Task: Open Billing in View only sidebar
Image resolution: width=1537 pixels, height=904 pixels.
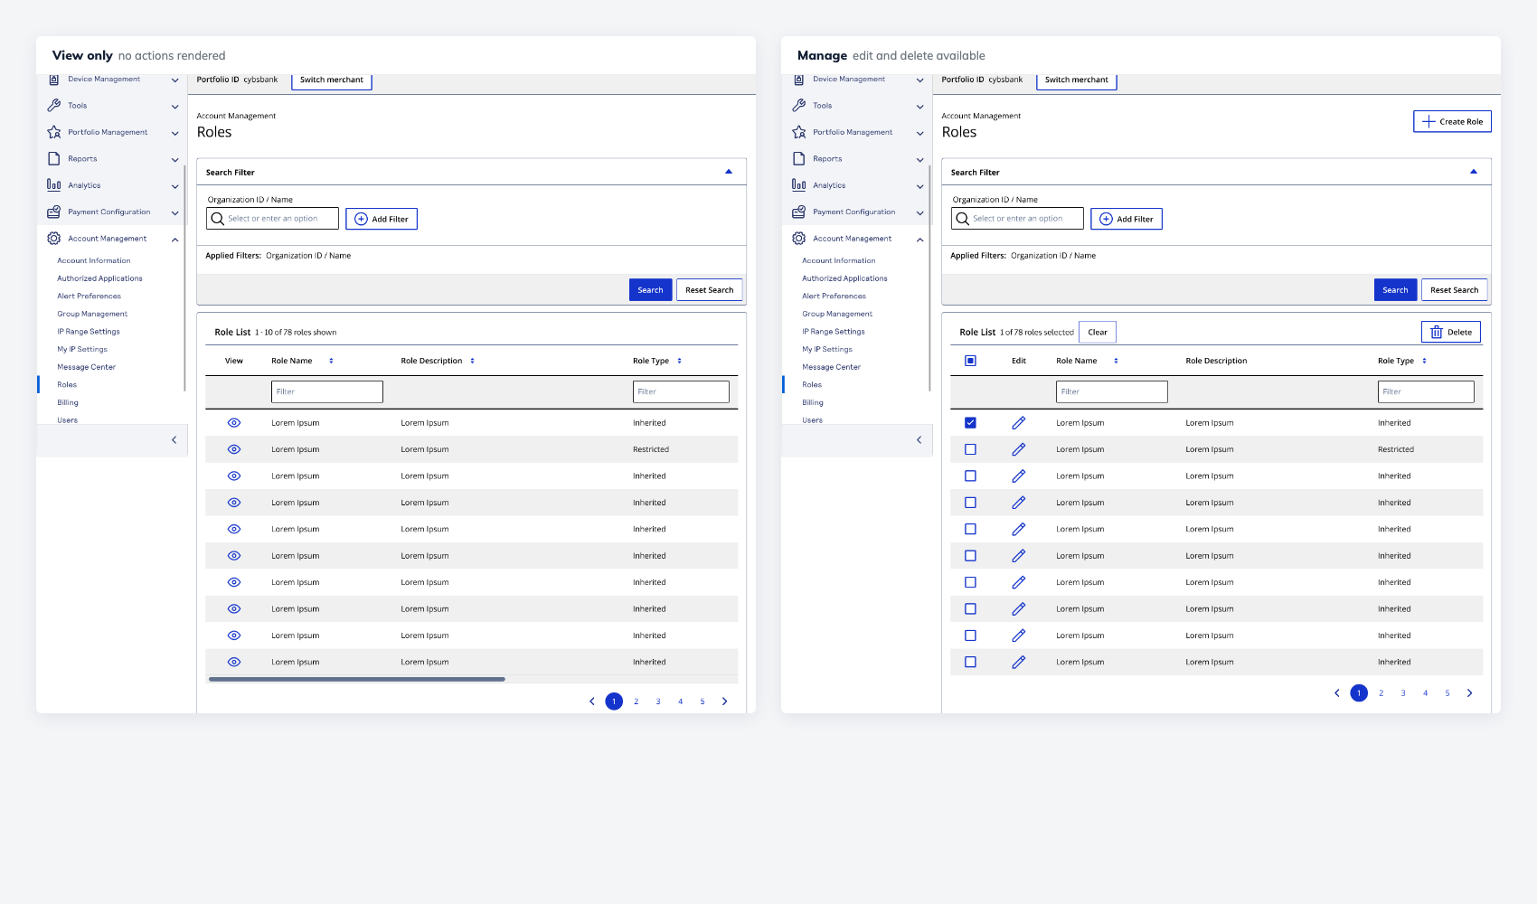Action: click(x=68, y=403)
